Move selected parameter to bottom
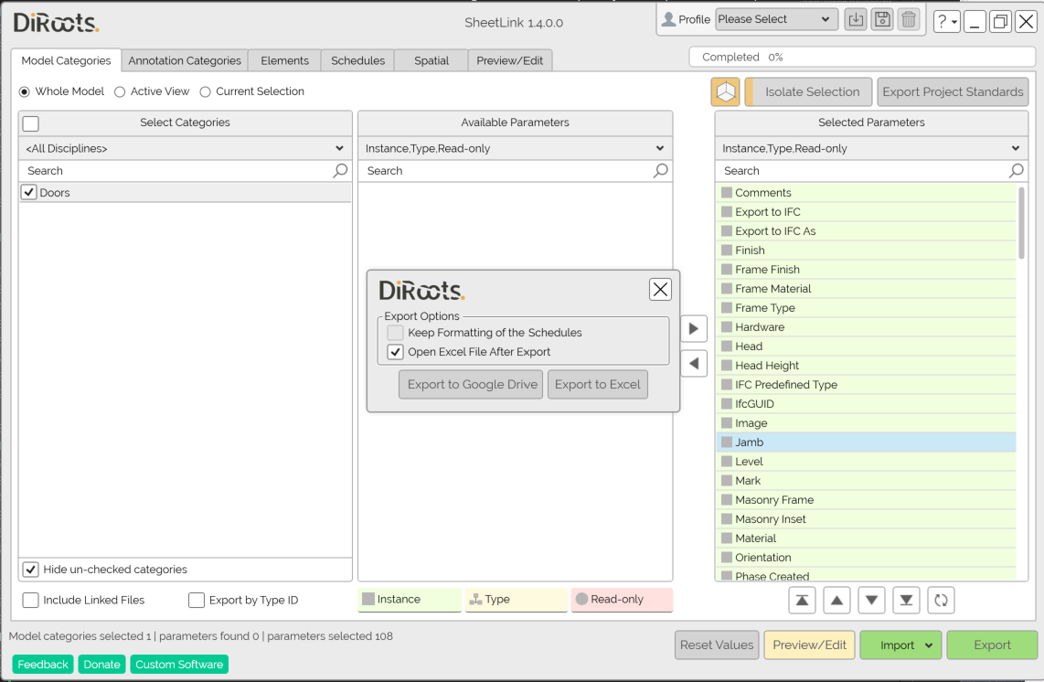This screenshot has width=1044, height=682. pyautogui.click(x=906, y=600)
